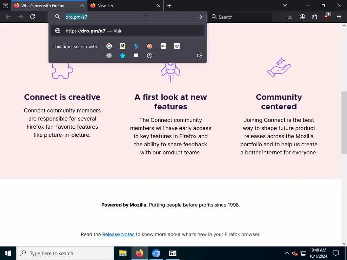This screenshot has height=260, width=347.
Task: Search history using the clock icon
Action: [149, 56]
